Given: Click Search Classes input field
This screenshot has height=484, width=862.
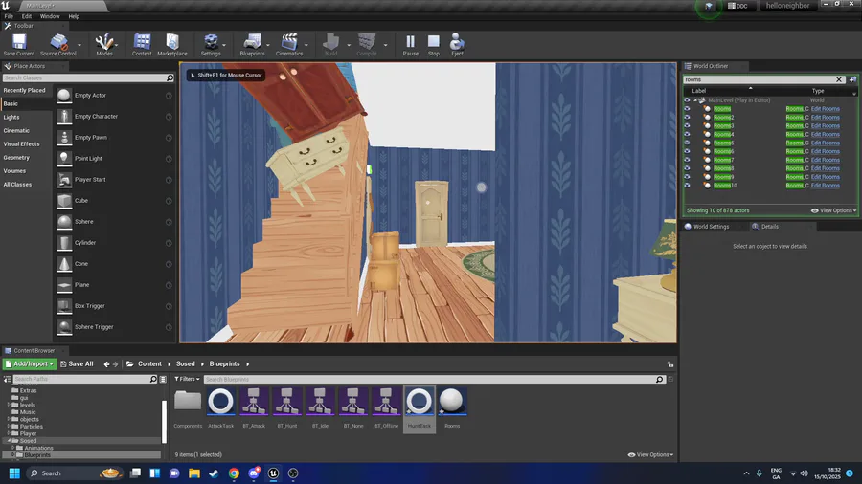Looking at the screenshot, I should [x=88, y=77].
